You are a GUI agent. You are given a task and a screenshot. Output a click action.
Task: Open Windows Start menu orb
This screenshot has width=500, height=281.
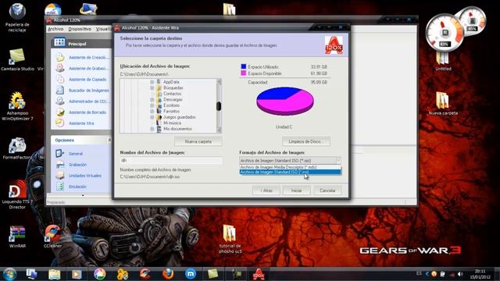tap(9, 274)
